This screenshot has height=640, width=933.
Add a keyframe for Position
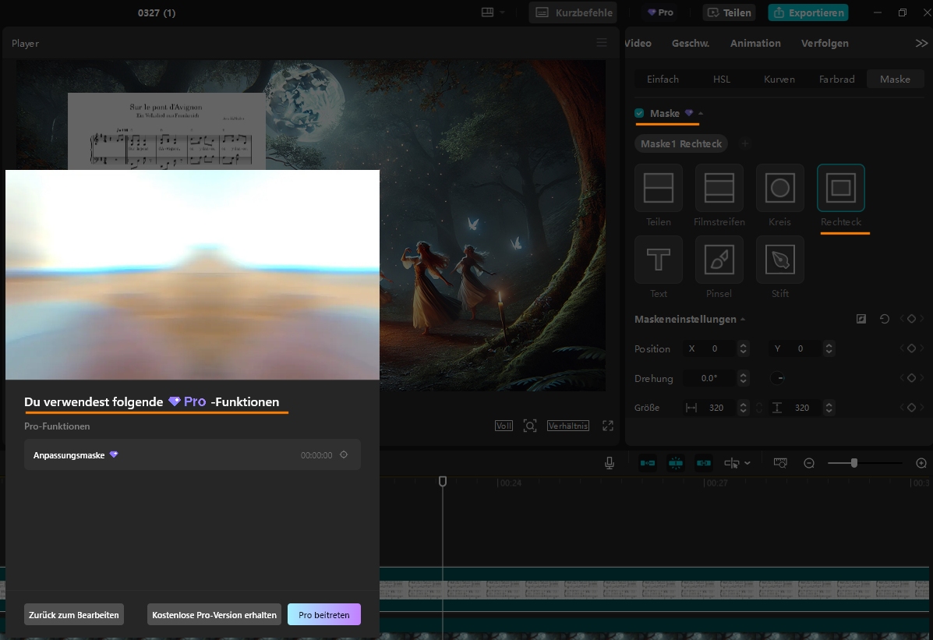point(911,348)
